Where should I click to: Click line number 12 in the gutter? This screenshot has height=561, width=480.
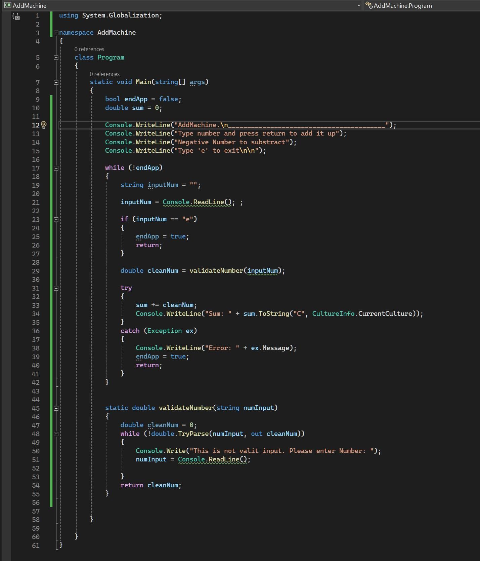(36, 125)
